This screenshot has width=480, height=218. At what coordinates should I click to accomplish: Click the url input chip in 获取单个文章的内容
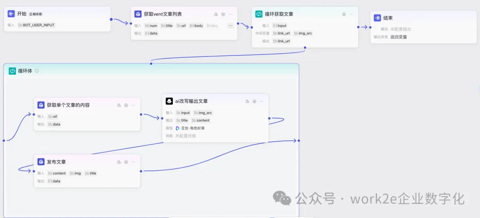52,116
